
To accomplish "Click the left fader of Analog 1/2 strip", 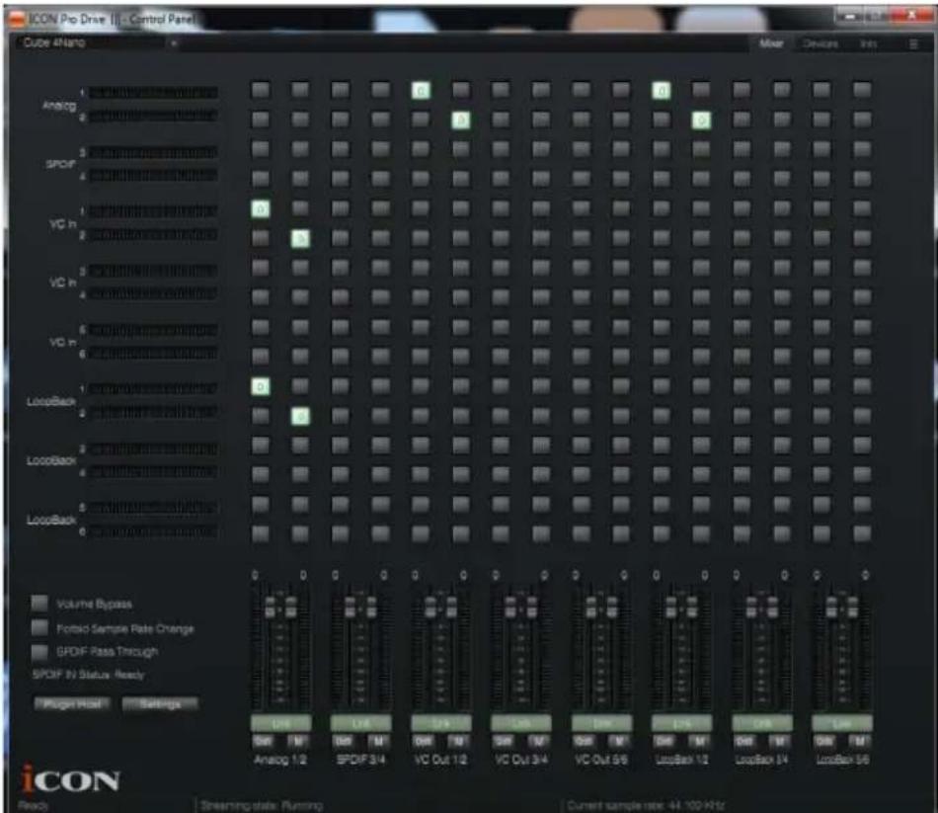I will coord(271,607).
